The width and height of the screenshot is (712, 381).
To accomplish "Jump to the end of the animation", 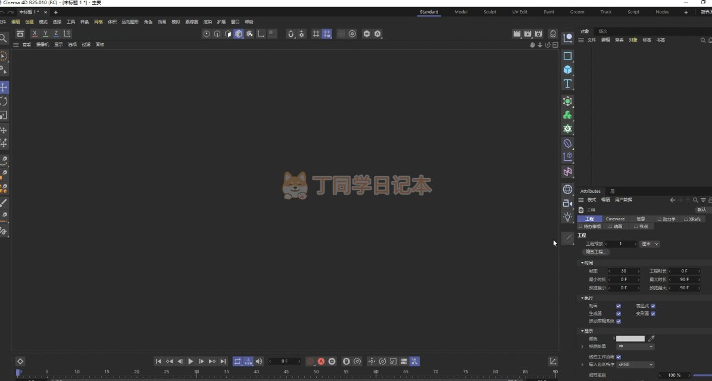I will point(223,361).
